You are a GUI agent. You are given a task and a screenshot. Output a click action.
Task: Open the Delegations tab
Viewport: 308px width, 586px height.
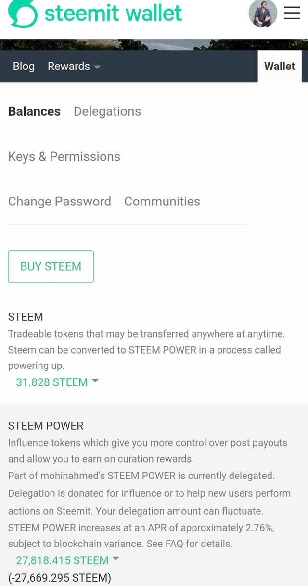(x=107, y=111)
